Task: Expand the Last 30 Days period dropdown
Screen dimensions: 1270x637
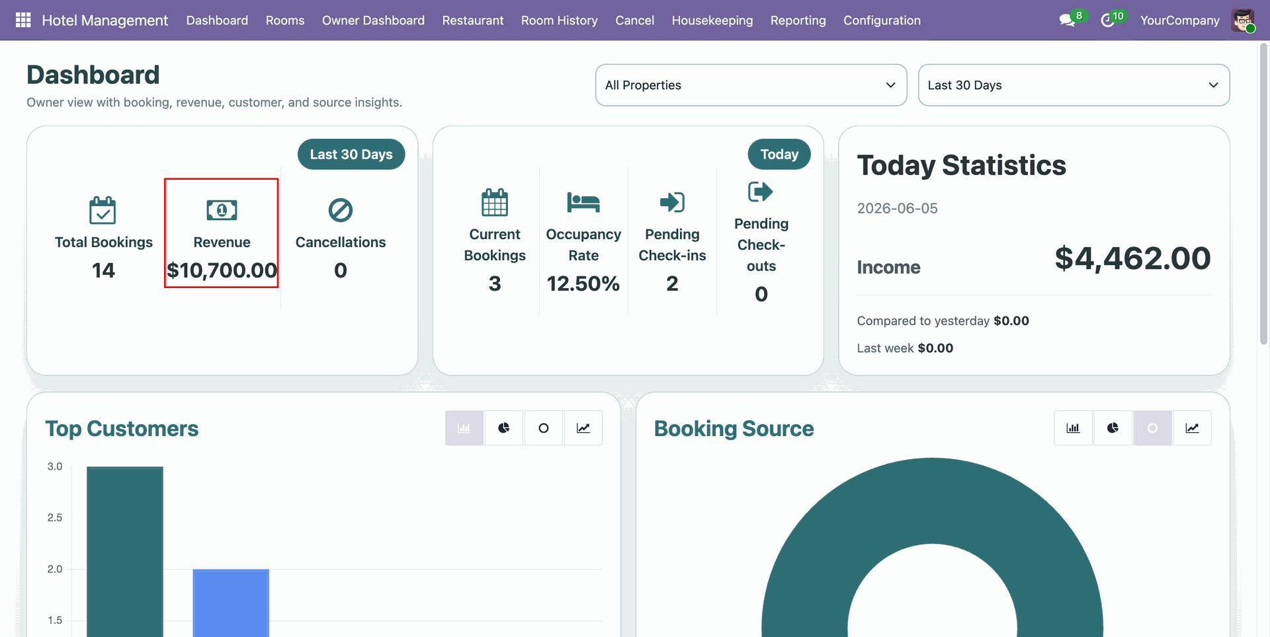Action: click(x=1074, y=85)
